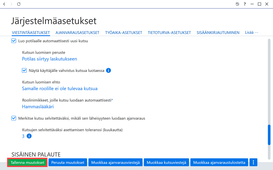Screen dimensions: 273x170
Task: Click 'Kutsujen selvitettäväksi asettamisen toleranssi' label
Action: tap(73, 130)
